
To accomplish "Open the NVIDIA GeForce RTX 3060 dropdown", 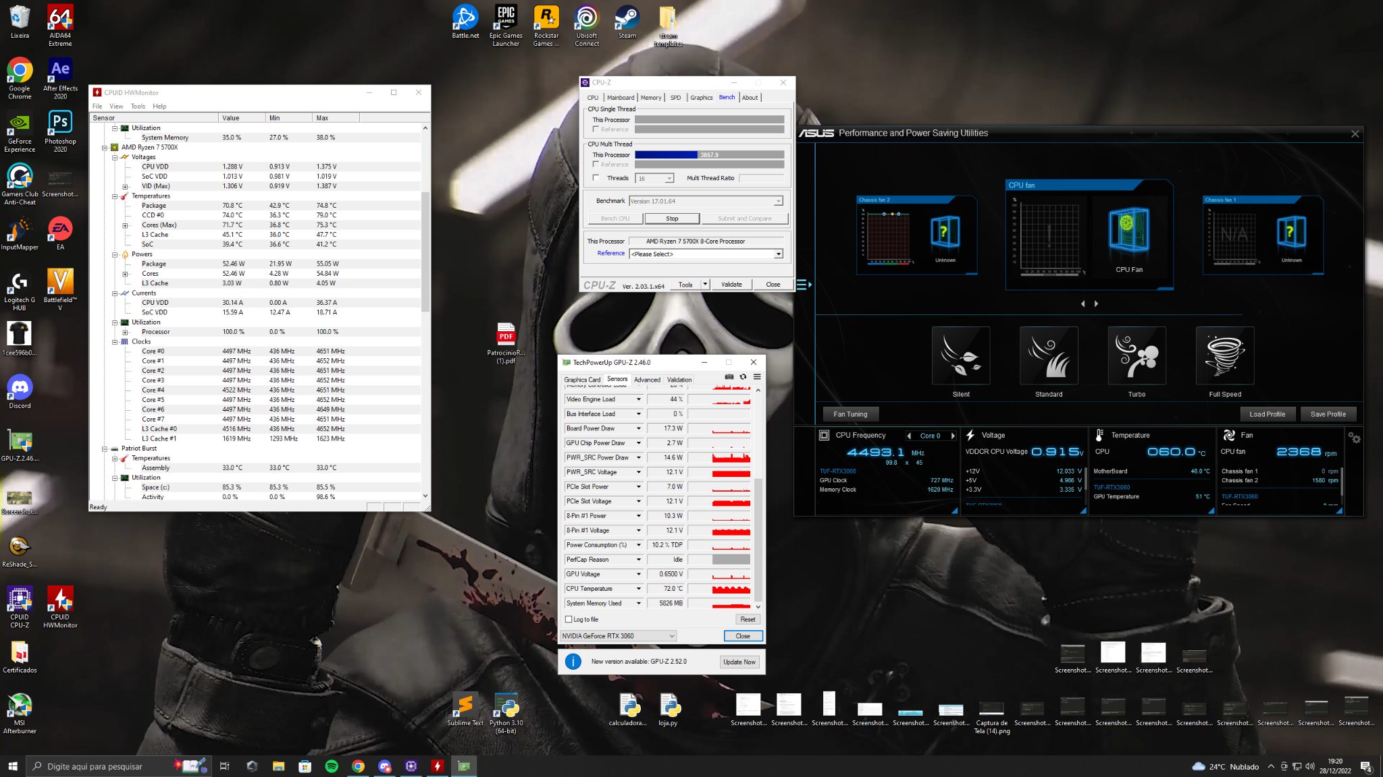I will [618, 636].
